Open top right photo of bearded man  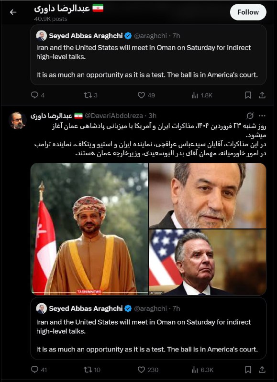pos(208,196)
